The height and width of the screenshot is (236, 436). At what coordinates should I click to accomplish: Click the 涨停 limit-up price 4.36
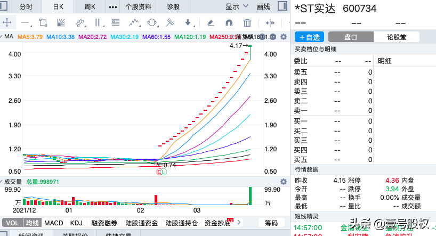392,181
